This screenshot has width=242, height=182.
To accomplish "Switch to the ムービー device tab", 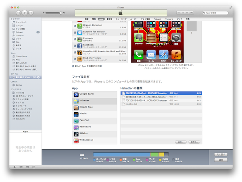I will (x=134, y=19).
